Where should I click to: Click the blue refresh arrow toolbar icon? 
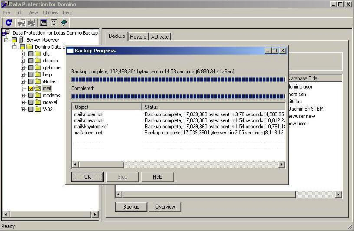click(x=9, y=22)
